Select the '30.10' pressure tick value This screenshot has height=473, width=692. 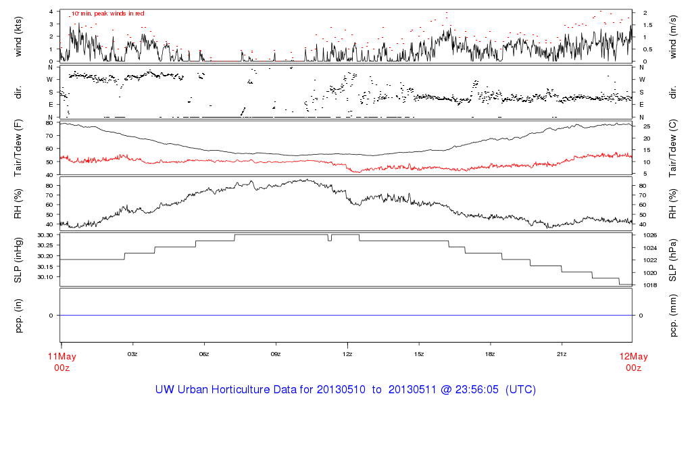point(45,277)
